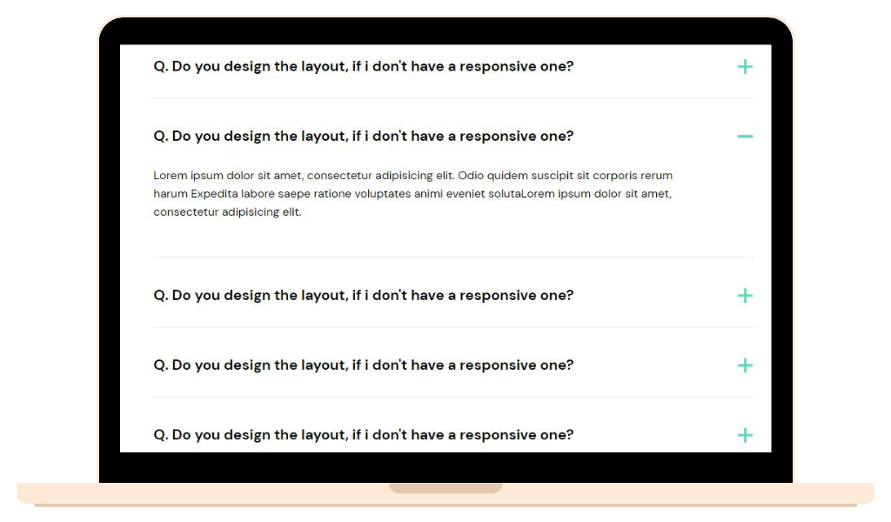
Task: Click the plus icon on the third question
Action: (744, 296)
